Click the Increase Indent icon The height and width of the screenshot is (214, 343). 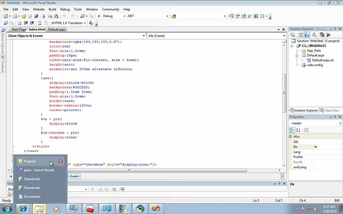pos(32,23)
